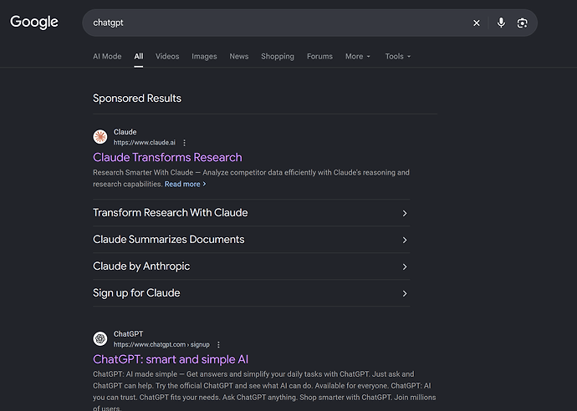Viewport: 577px width, 411px height.
Task: Click chevron beside Sign up for Claude
Action: click(405, 293)
